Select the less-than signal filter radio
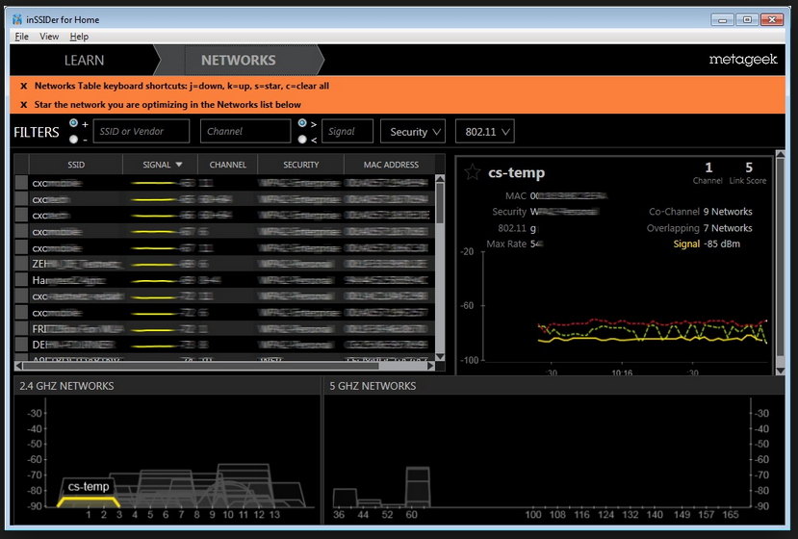 [x=302, y=139]
